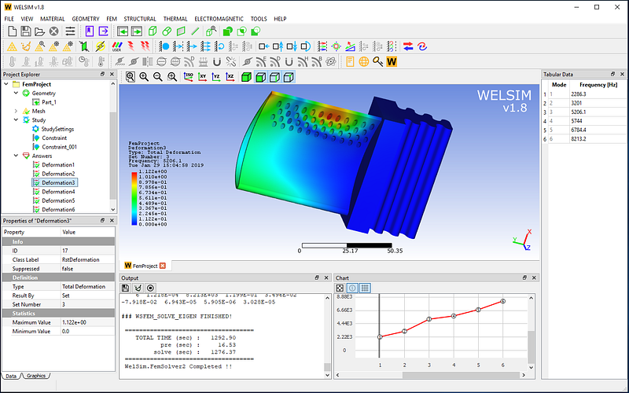
Task: Select Part_1 in the tree
Action: pos(49,102)
